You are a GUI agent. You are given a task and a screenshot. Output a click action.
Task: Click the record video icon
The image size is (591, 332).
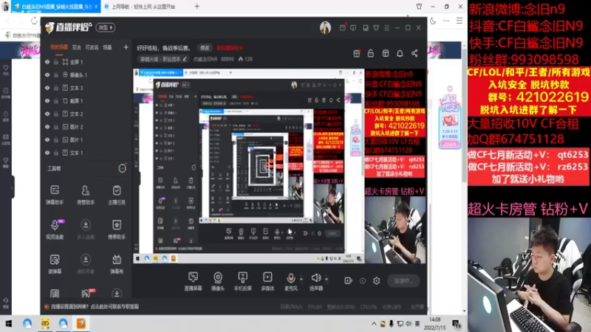(348, 281)
